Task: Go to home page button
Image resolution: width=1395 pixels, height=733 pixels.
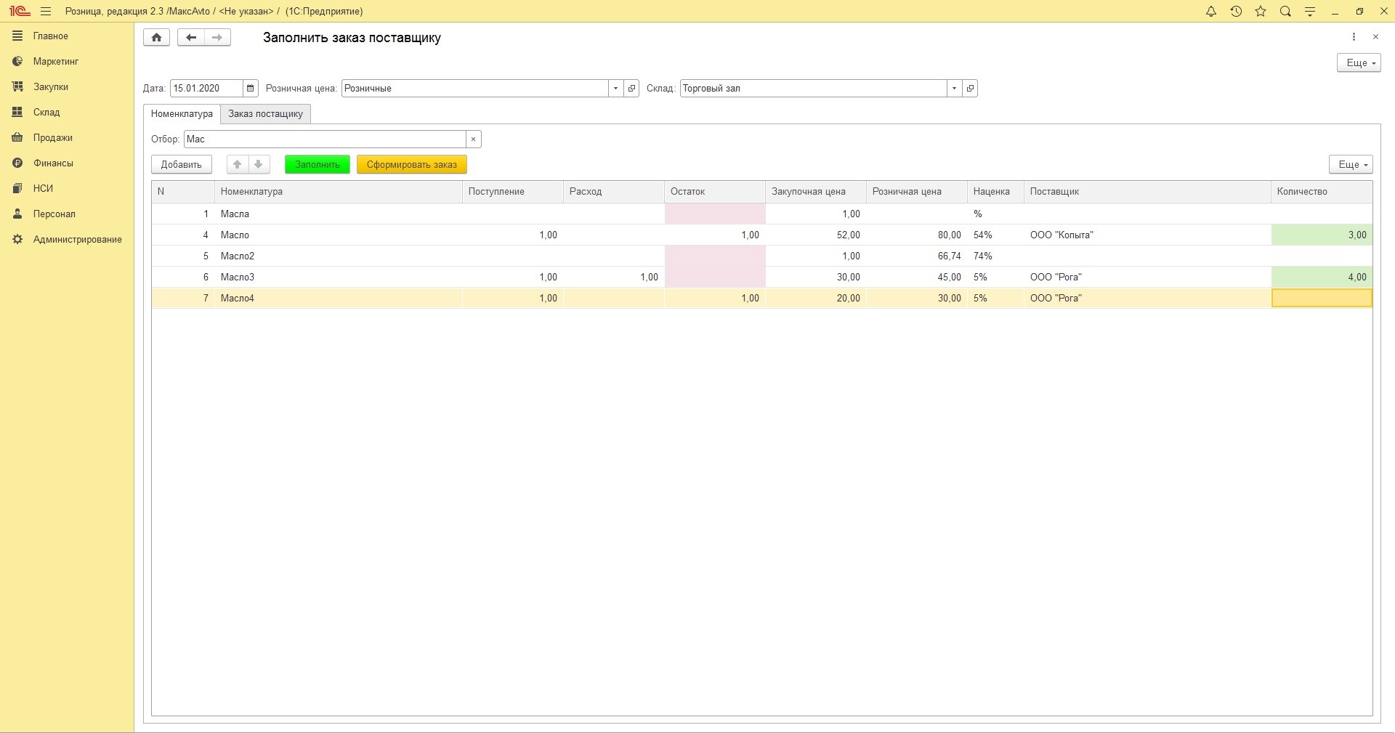Action: [x=156, y=38]
